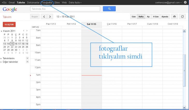Image resolution: width=189 pixels, height=110 pixels.
Task: Show next month in the mini calendar
Action: tap(27, 31)
